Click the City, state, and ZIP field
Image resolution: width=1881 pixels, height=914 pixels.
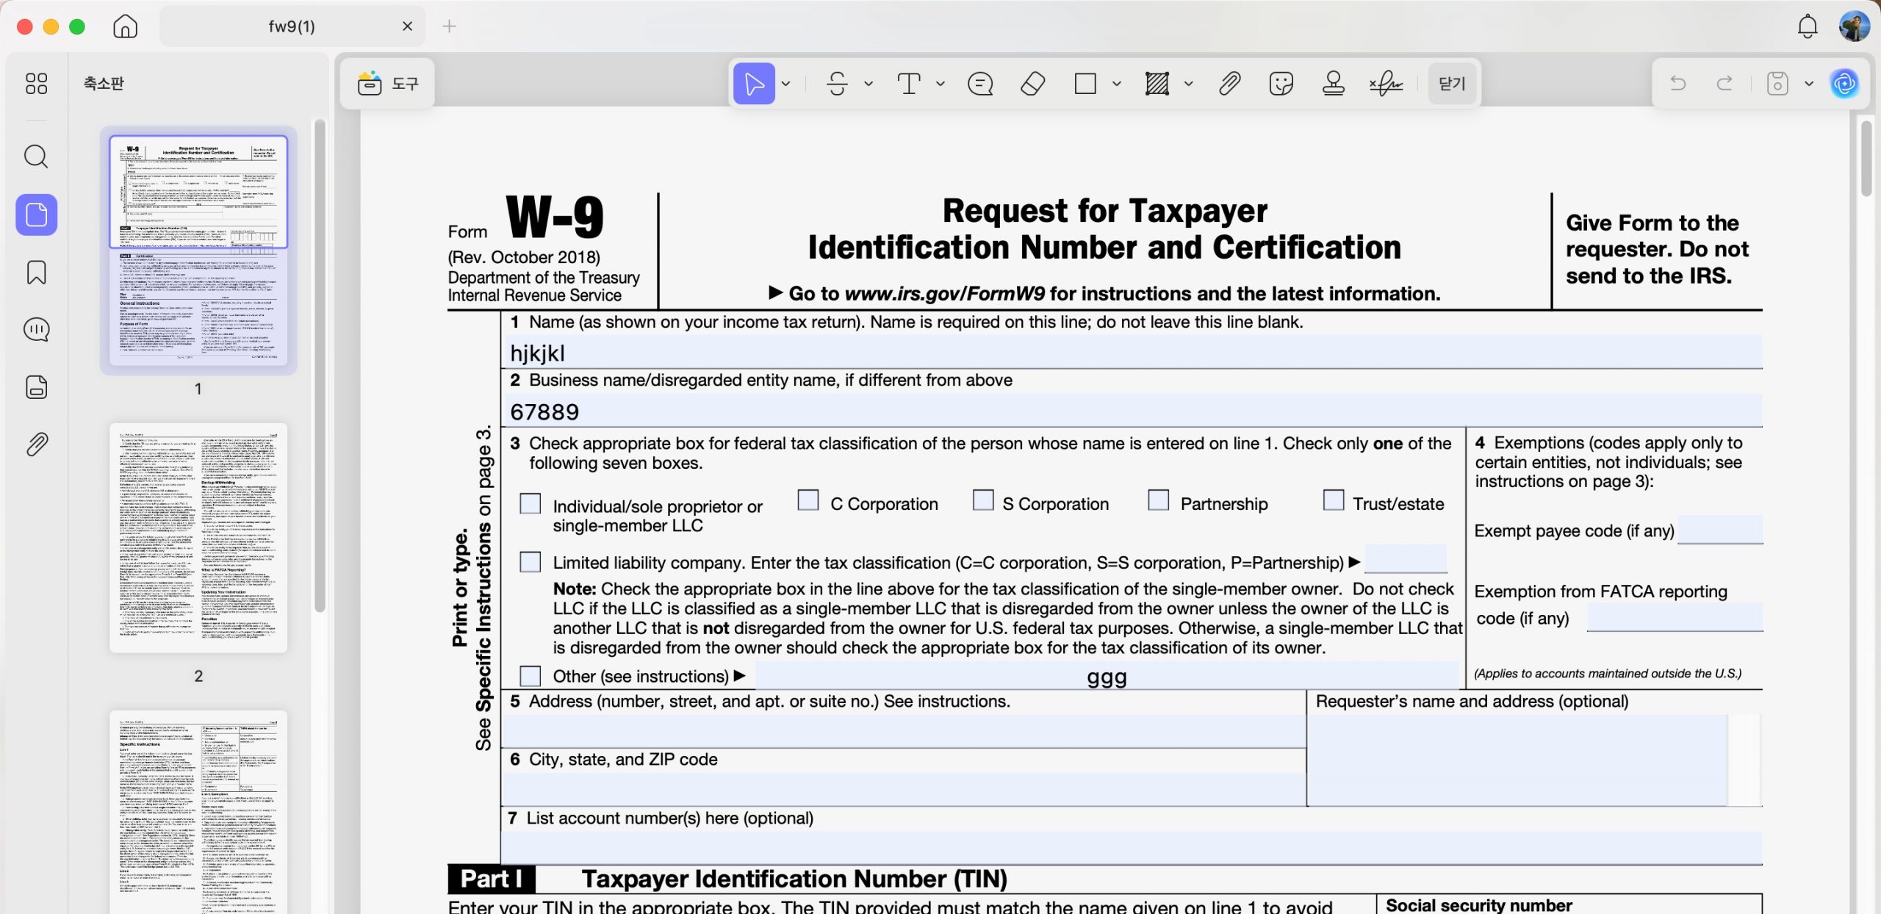click(904, 789)
